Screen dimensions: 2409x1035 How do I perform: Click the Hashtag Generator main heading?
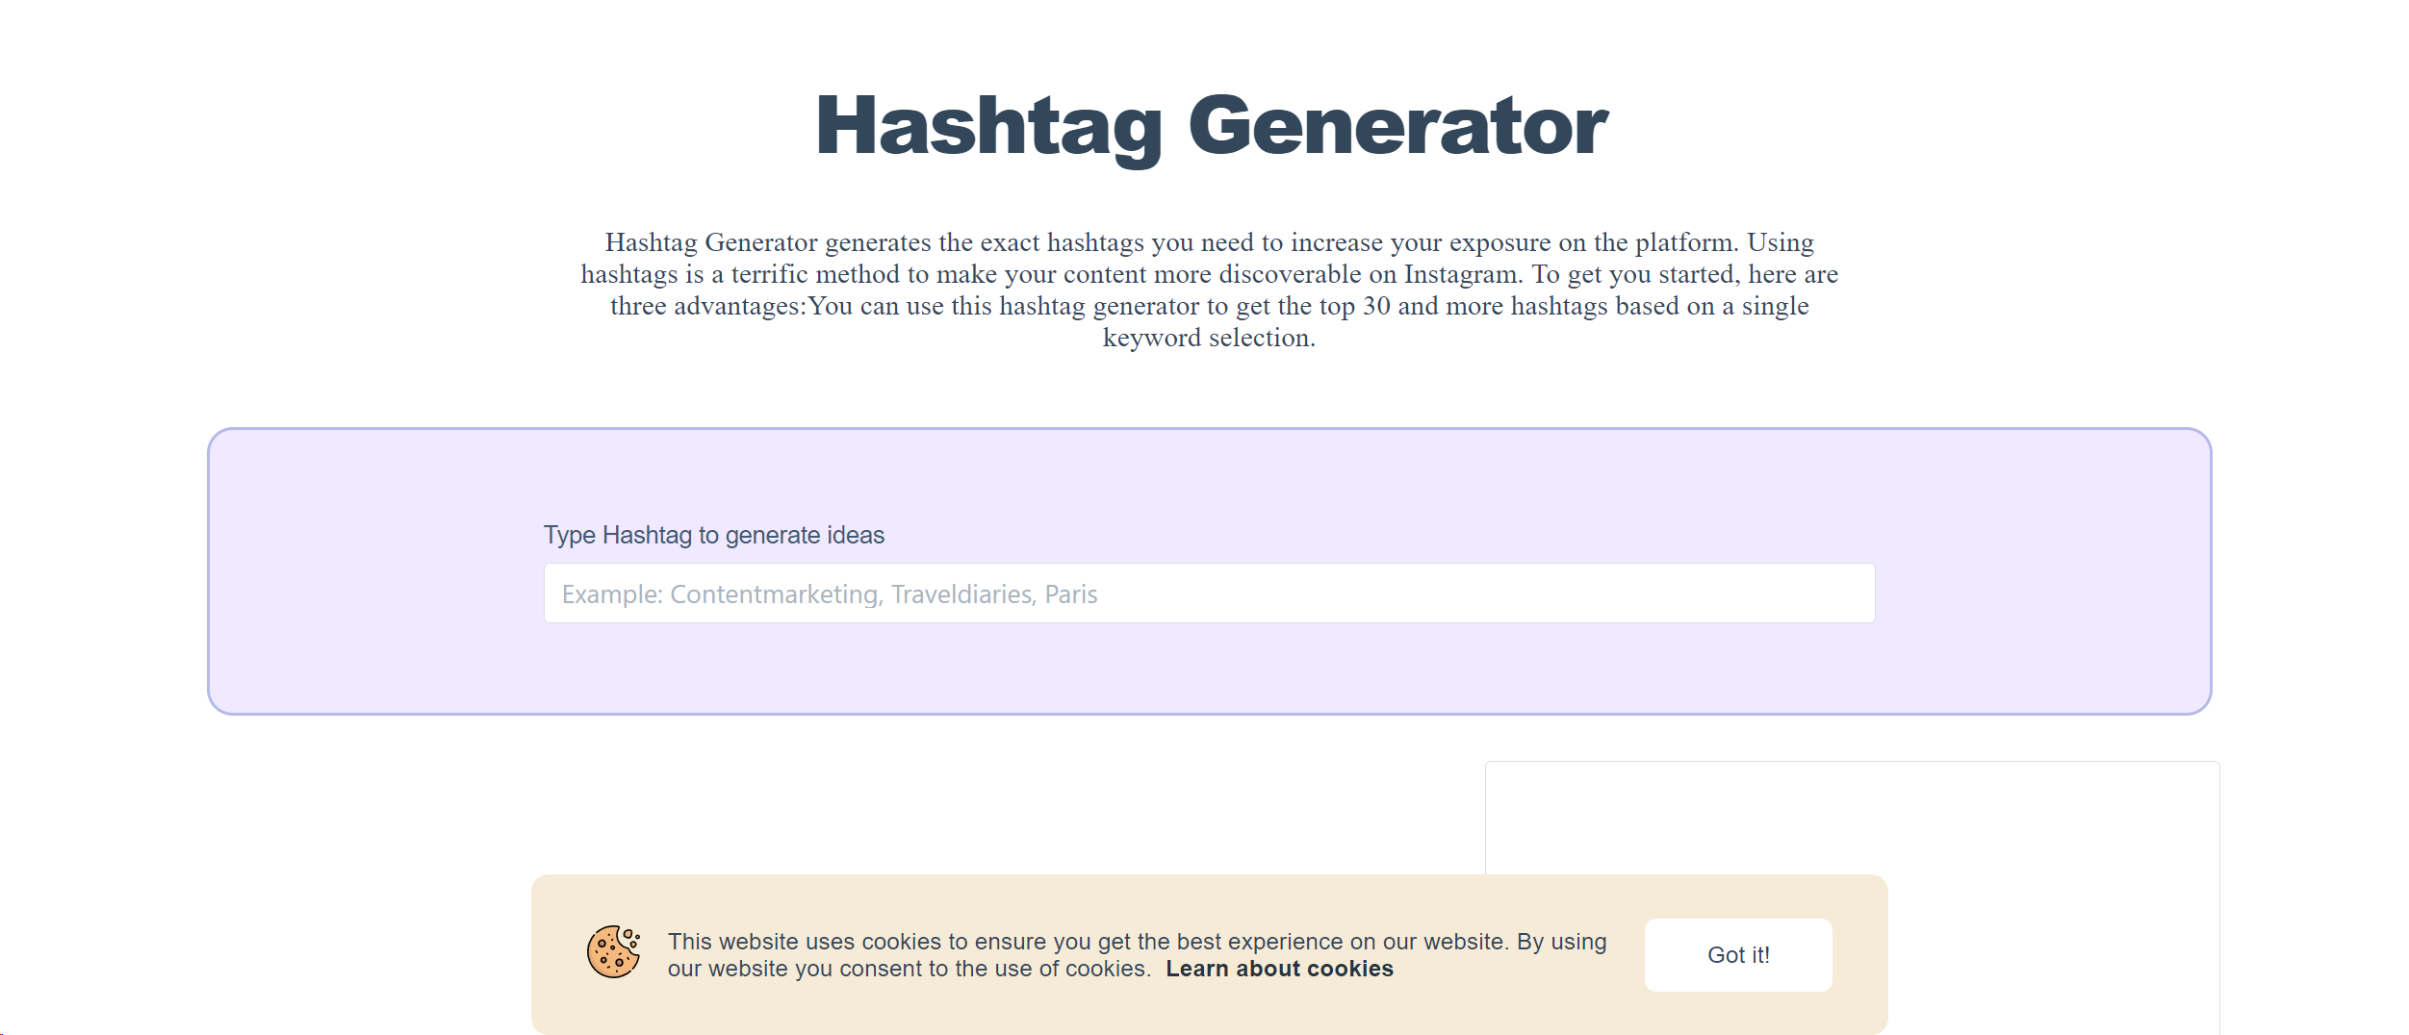1211,126
